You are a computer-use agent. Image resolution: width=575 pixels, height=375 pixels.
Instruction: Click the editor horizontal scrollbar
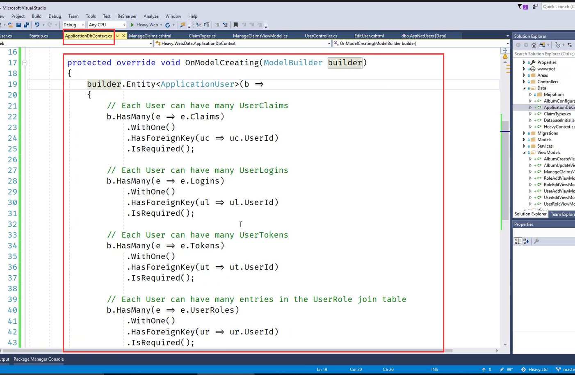tap(228, 351)
